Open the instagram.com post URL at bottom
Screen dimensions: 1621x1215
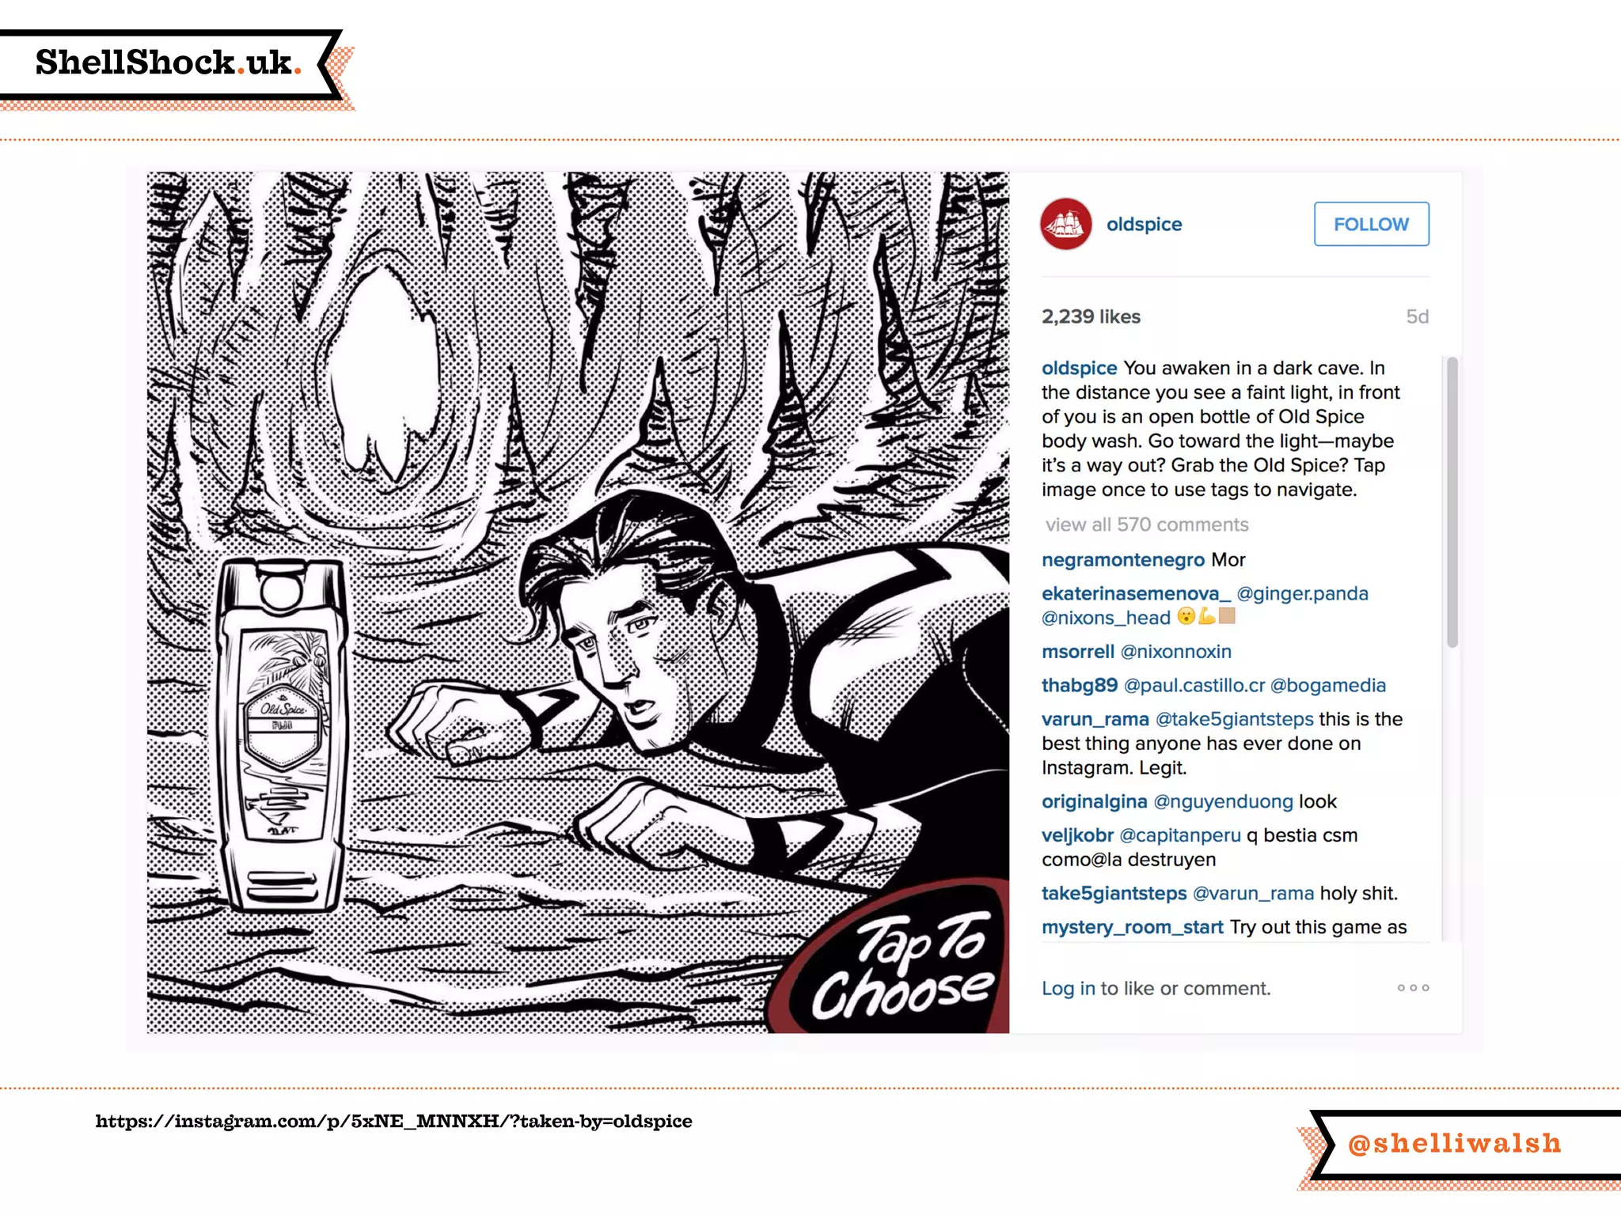393,1122
